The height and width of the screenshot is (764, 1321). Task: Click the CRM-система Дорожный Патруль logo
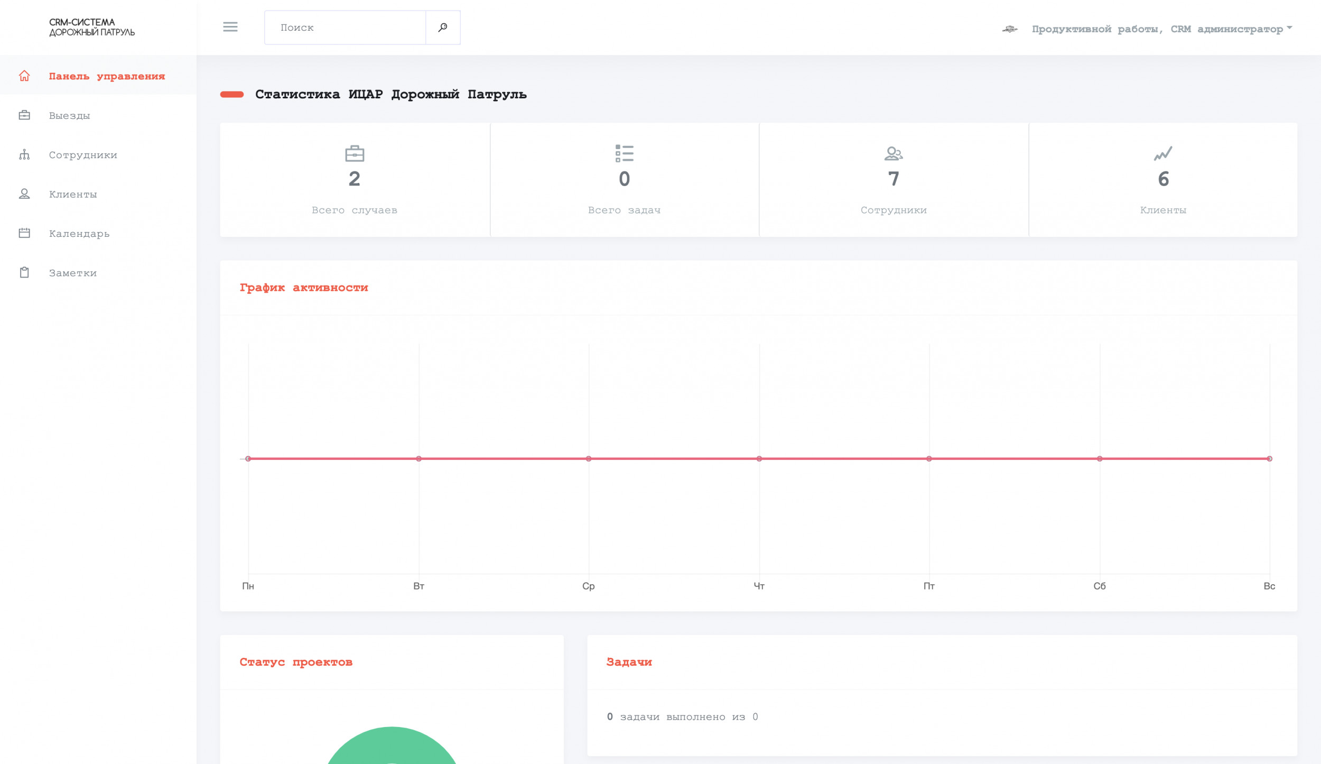(92, 27)
